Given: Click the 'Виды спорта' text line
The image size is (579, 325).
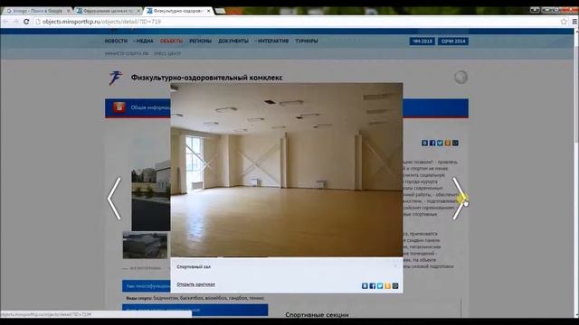Looking at the screenshot, I should coord(195,298).
